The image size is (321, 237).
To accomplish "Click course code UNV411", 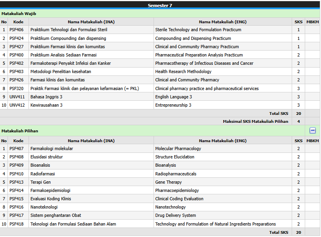I will click(x=17, y=97).
